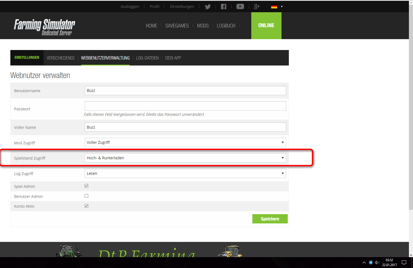Screen dimensions: 413x268
Task: Expand the Mod Zugriff dropdown
Action: [185, 142]
